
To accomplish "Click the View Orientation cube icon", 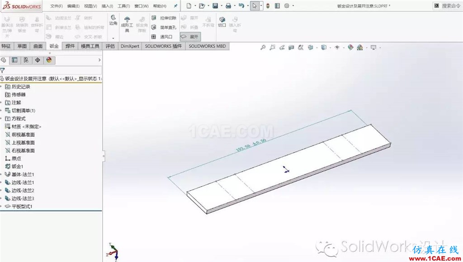I will tap(310, 47).
